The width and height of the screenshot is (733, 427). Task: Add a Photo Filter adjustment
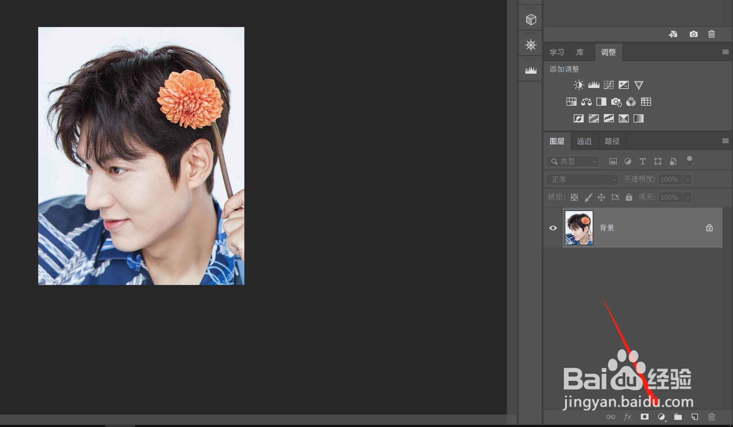(616, 102)
